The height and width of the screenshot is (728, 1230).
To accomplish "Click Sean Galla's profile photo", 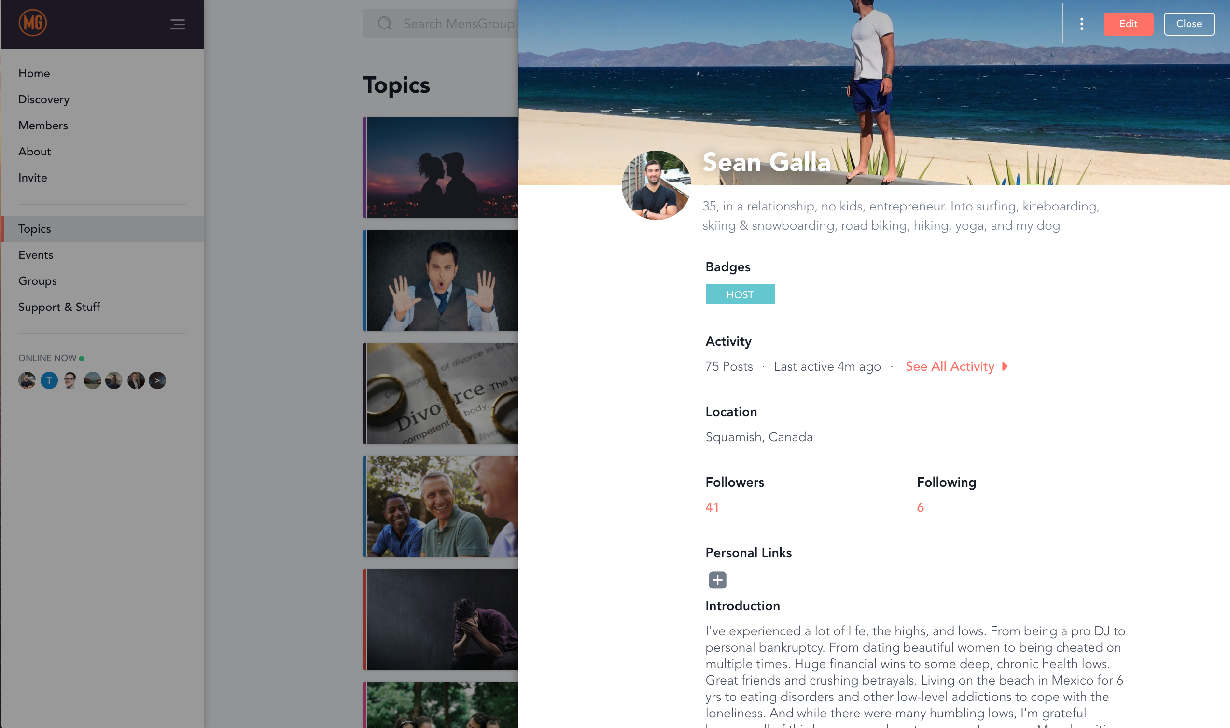I will point(656,185).
